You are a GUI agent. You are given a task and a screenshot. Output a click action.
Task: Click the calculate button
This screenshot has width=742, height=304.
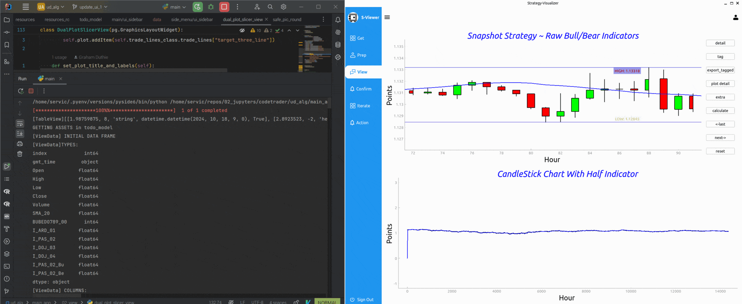[720, 111]
